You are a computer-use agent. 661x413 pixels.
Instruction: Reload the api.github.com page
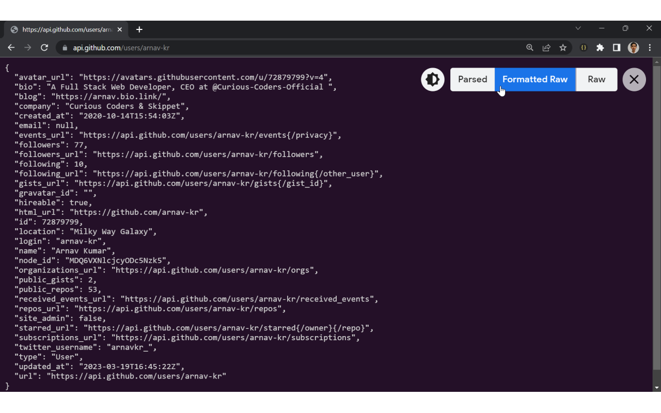coord(44,47)
